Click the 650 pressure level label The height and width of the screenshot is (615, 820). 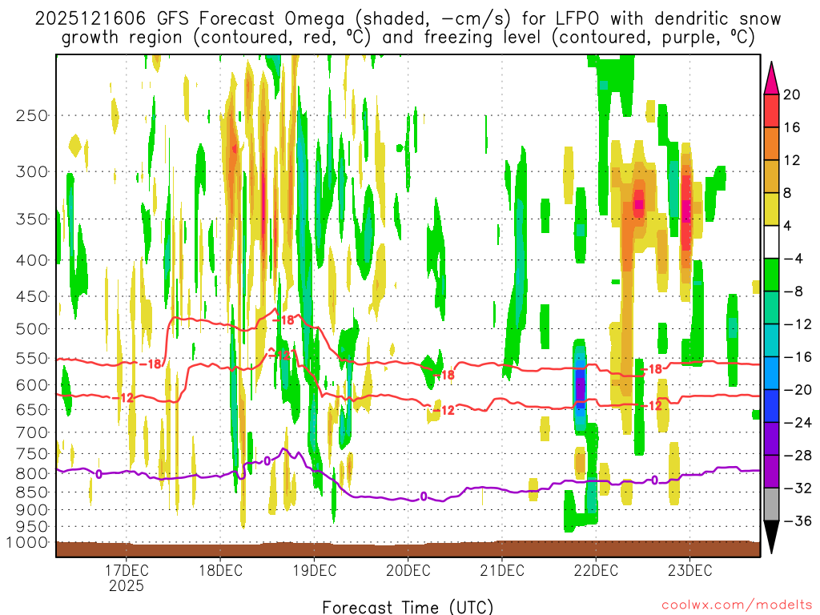pos(32,409)
